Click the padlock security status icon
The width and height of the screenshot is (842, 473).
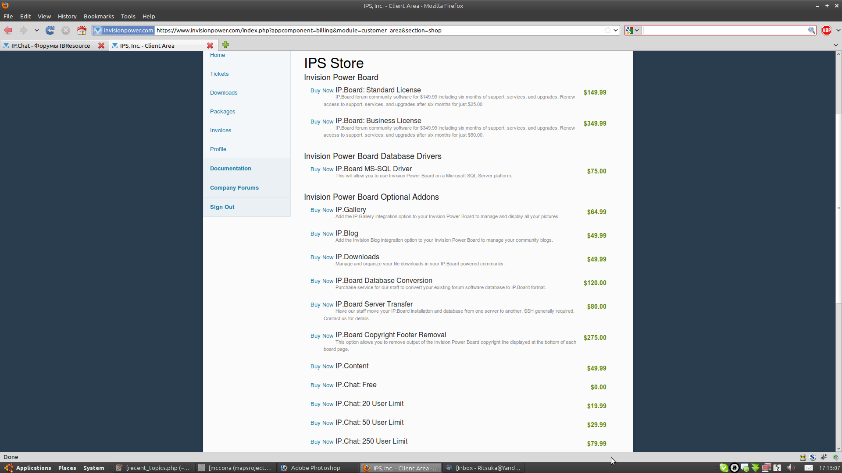(x=803, y=457)
